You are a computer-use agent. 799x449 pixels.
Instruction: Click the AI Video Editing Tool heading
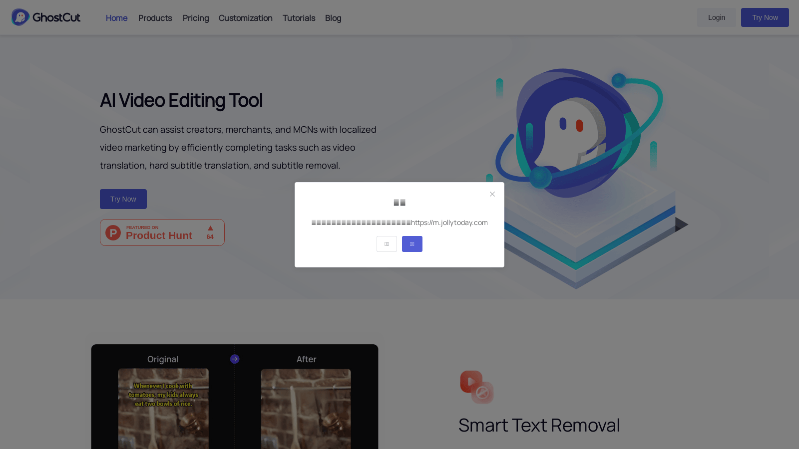tap(181, 100)
